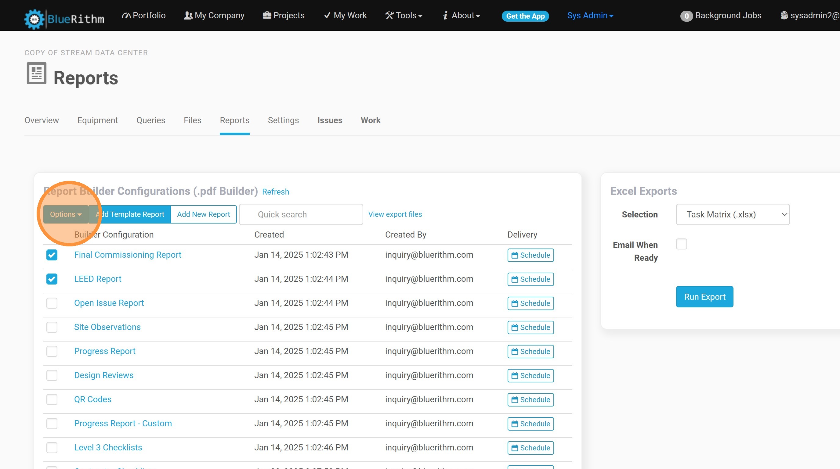Screen dimensions: 840x469
Task: Click the My Work checkmark icon
Action: pyautogui.click(x=327, y=15)
